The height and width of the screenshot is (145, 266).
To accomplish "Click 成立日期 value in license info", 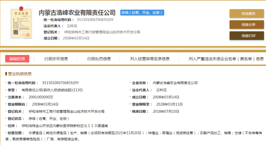I will click(166, 97).
